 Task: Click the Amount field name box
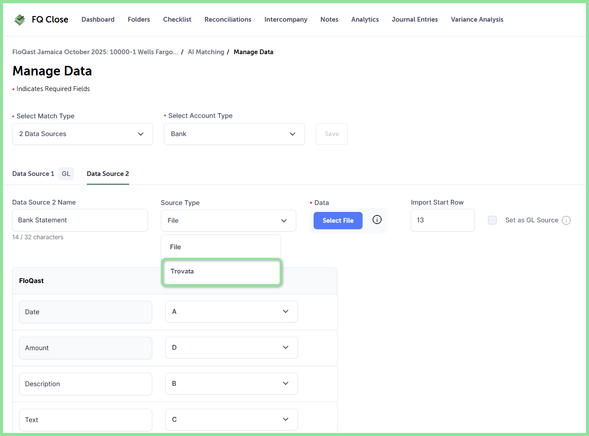(x=85, y=348)
